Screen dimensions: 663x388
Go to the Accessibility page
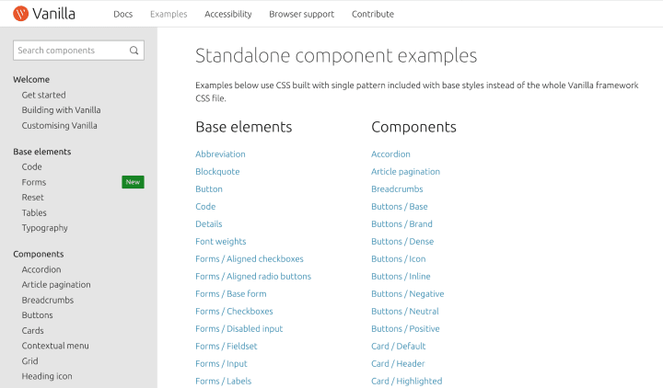pos(228,14)
